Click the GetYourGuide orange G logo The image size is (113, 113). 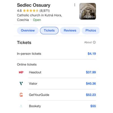point(21,95)
